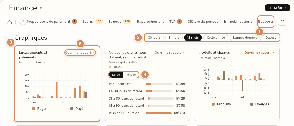
Task: Open the Créer dropdown button
Action: [x=277, y=8]
